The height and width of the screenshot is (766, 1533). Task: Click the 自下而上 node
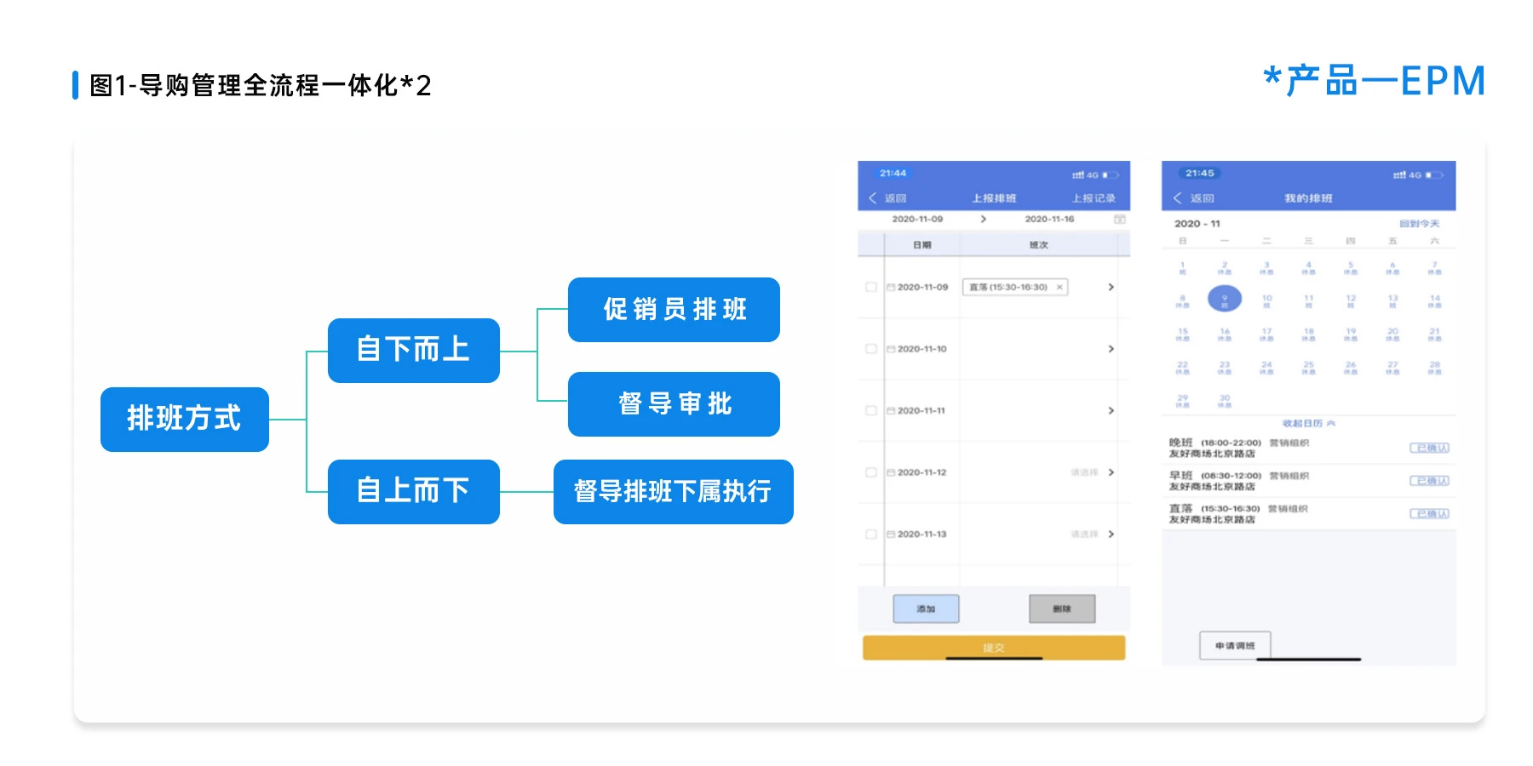[414, 350]
